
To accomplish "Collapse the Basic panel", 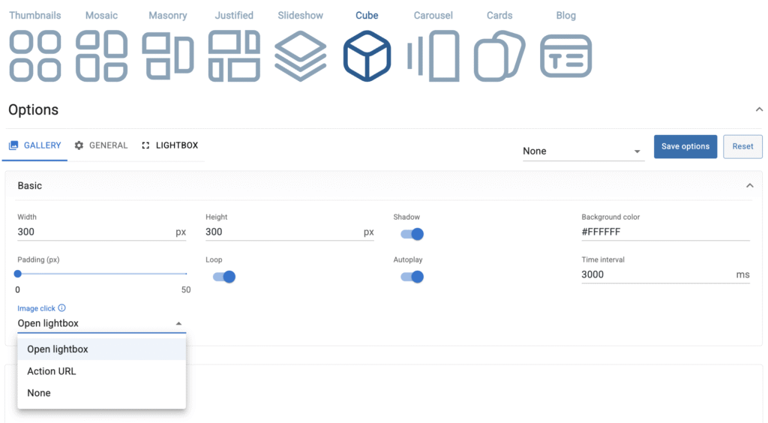I will tap(748, 186).
